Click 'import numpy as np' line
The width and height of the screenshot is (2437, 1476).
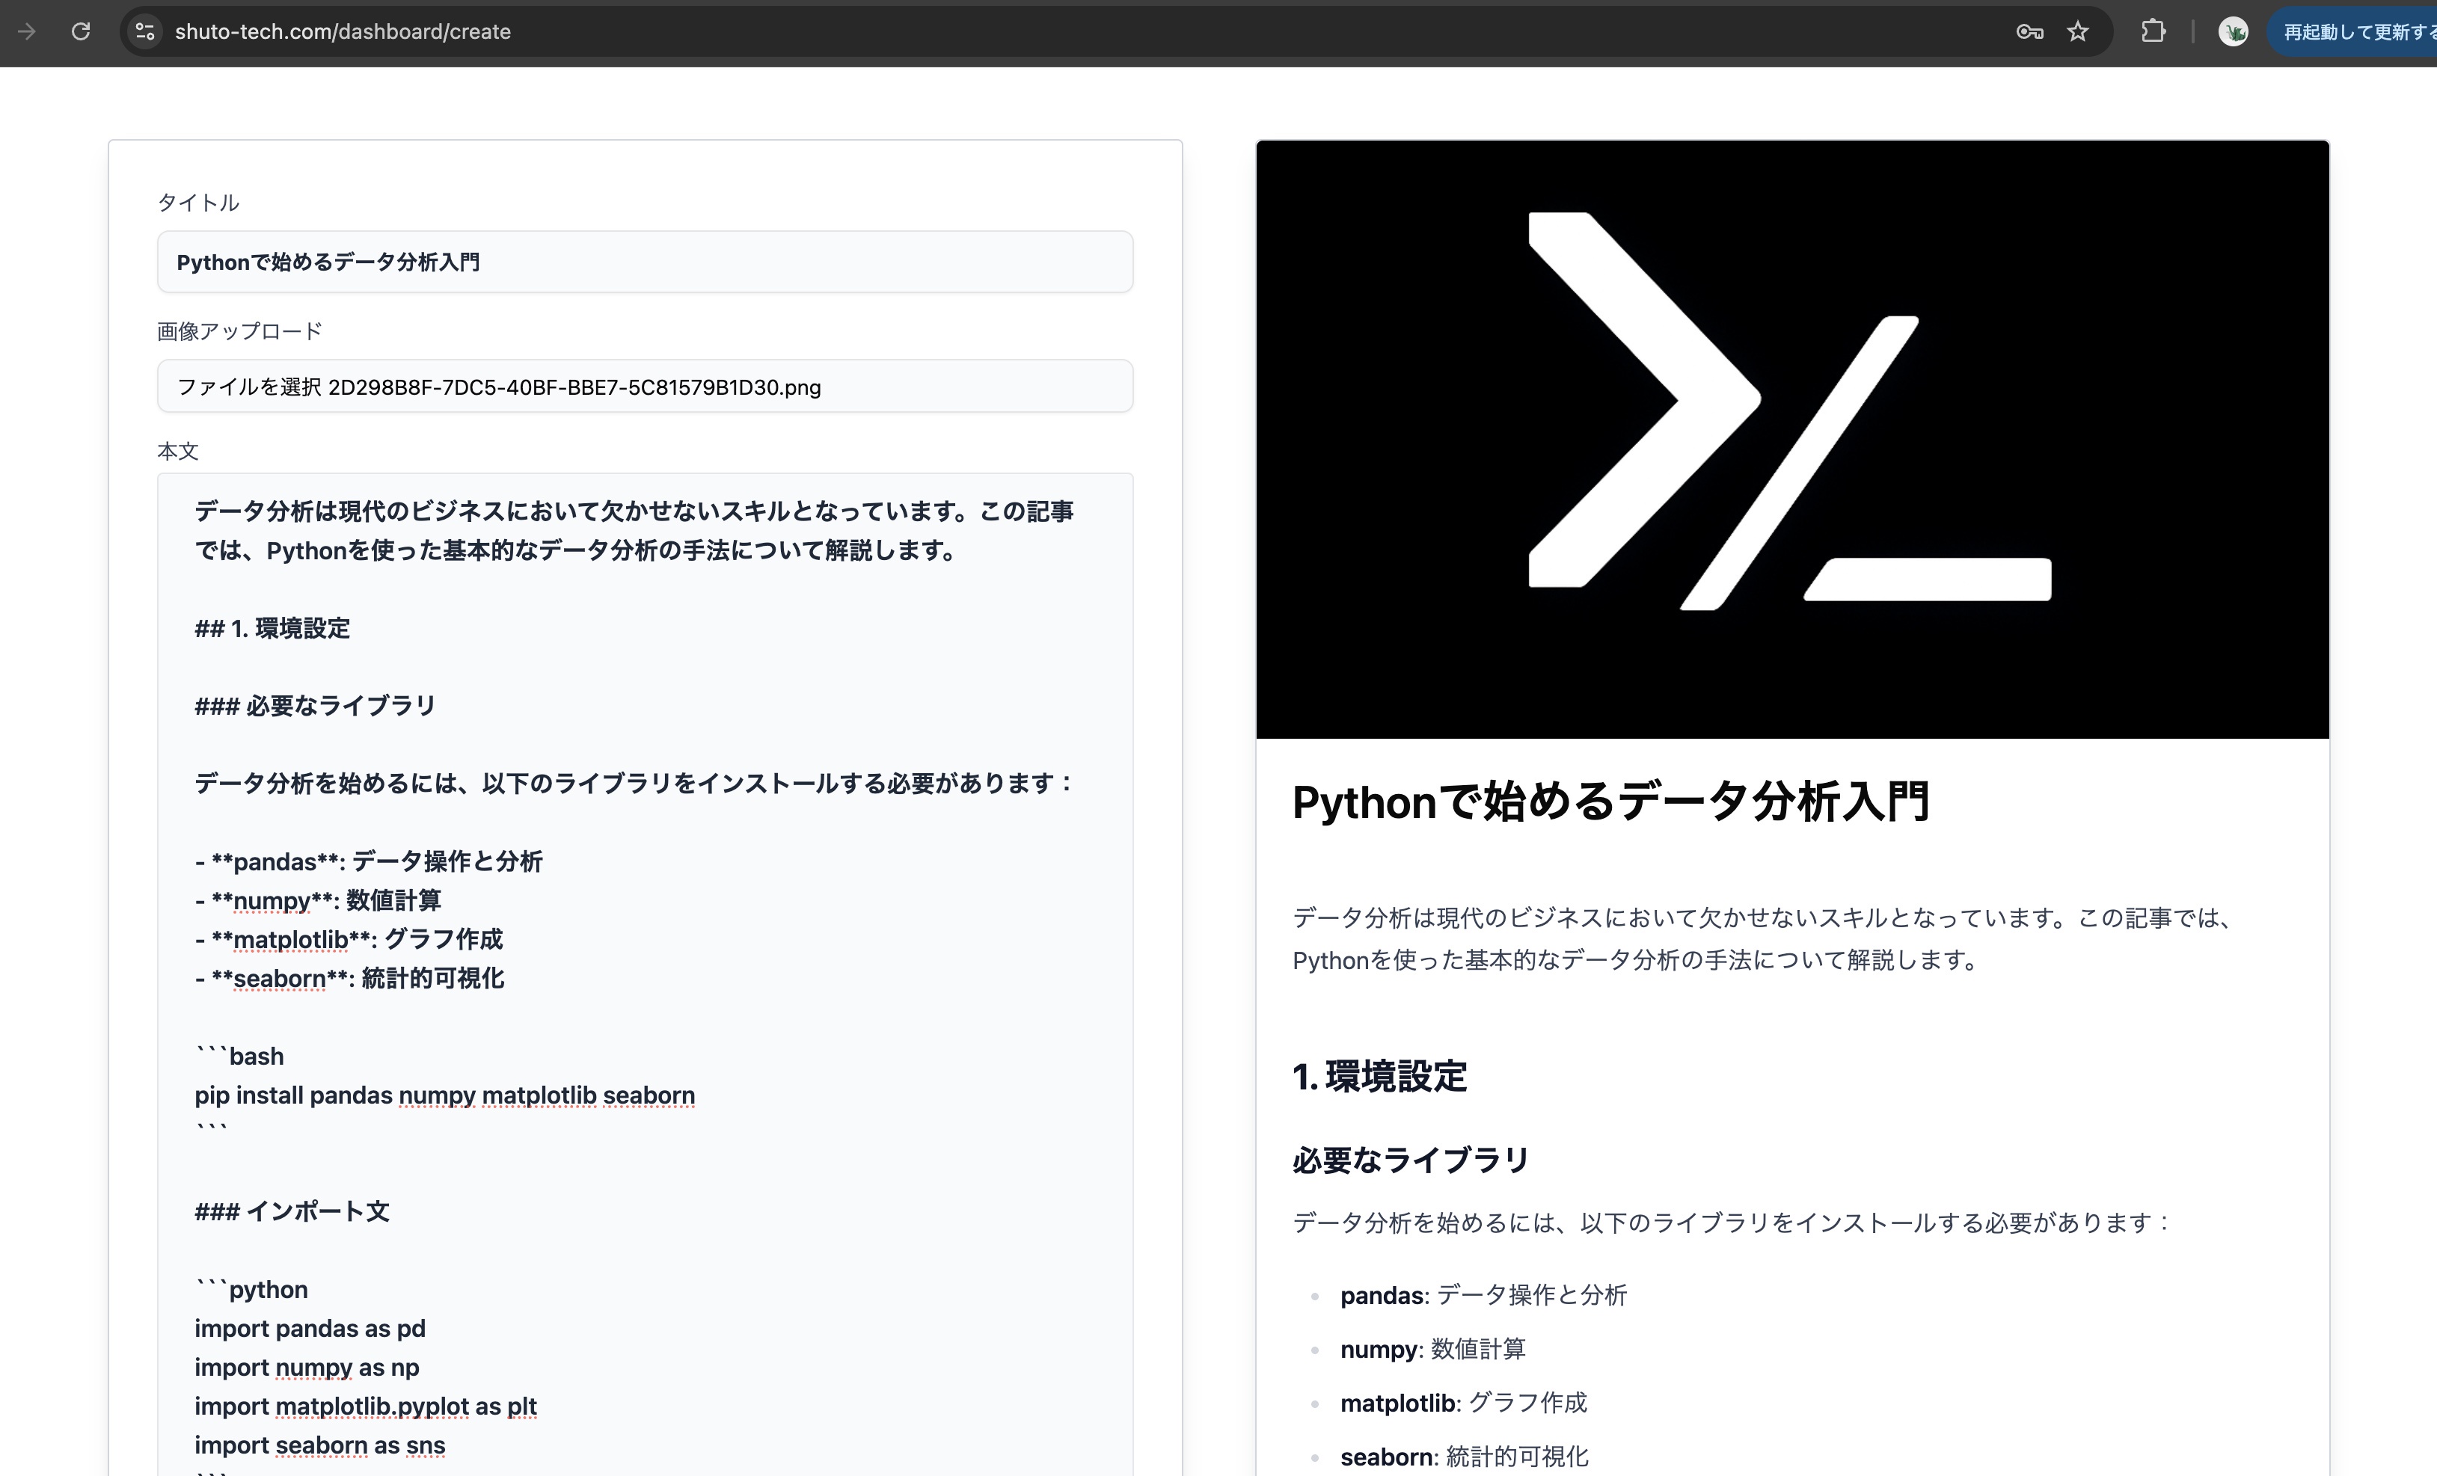click(307, 1368)
